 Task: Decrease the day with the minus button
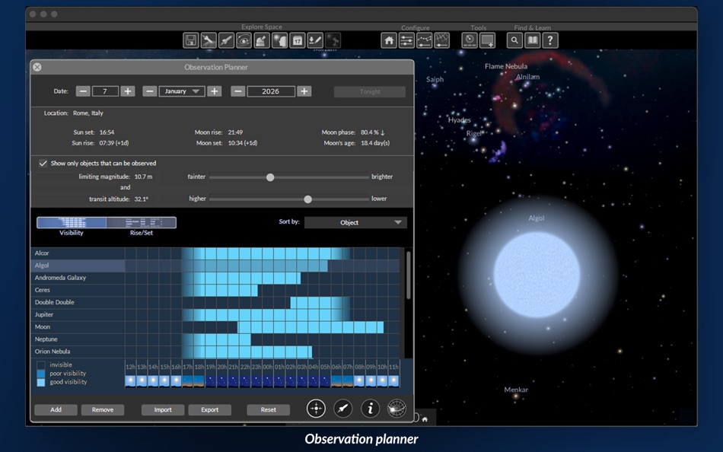click(83, 91)
